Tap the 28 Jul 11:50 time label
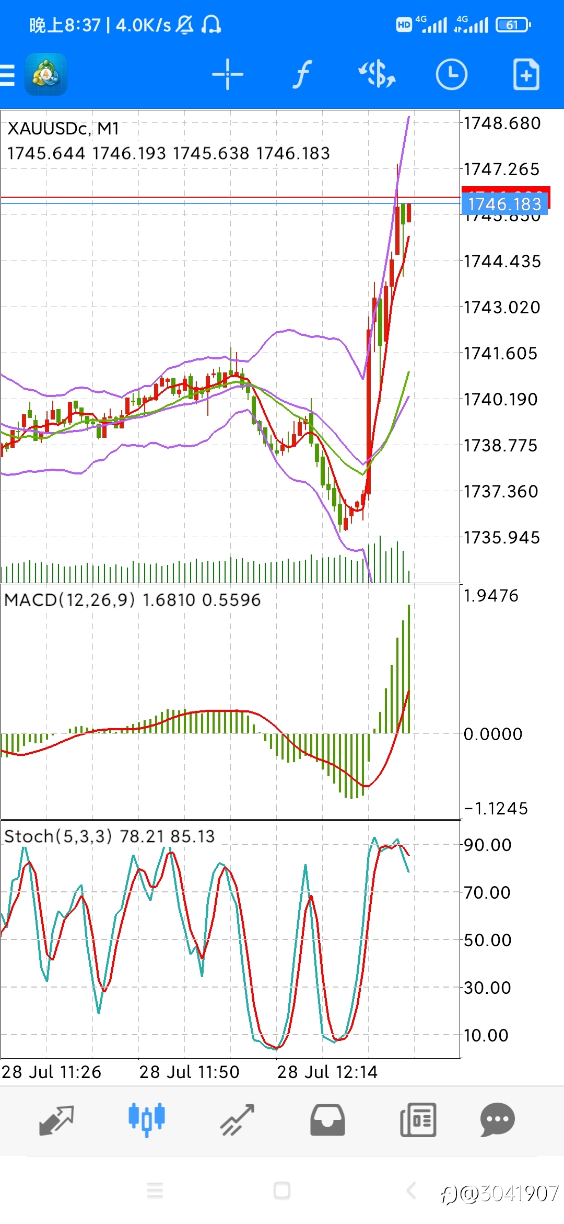 [189, 1072]
